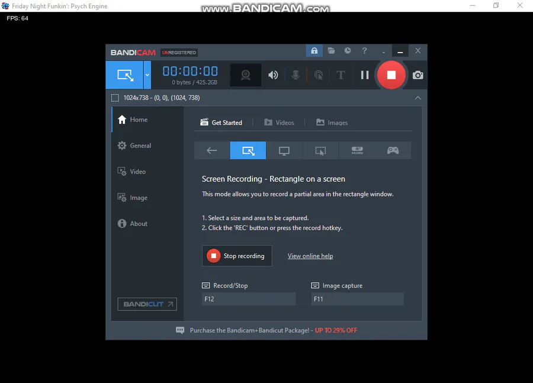Click the dashed rectangle icon beside 1024x738
Image resolution: width=533 pixels, height=383 pixels.
pos(115,98)
